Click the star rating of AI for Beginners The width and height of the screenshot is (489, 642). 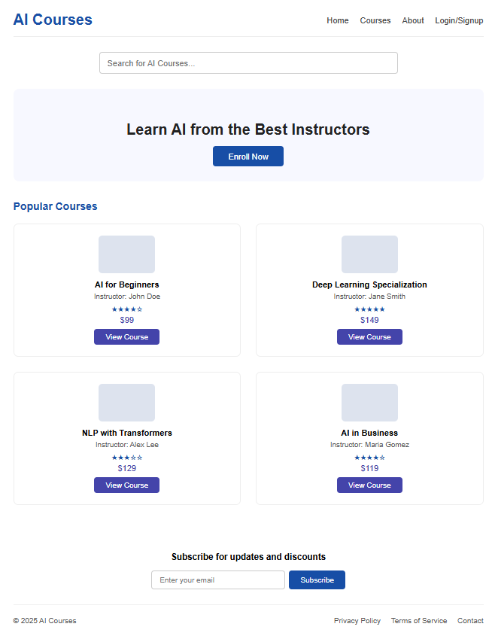click(126, 309)
